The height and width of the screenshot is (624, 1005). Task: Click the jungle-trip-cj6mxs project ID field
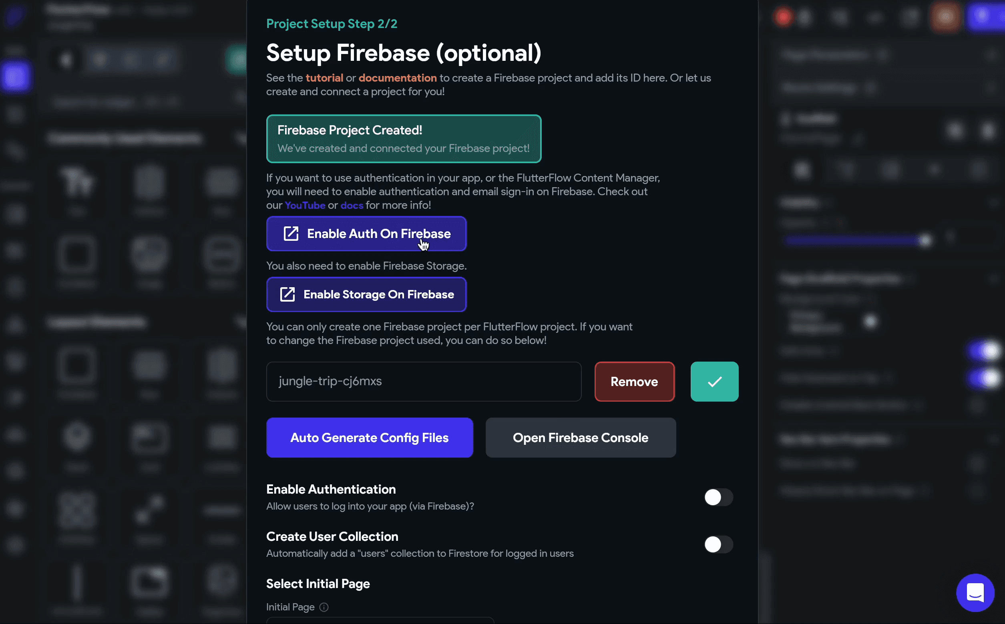pyautogui.click(x=423, y=381)
